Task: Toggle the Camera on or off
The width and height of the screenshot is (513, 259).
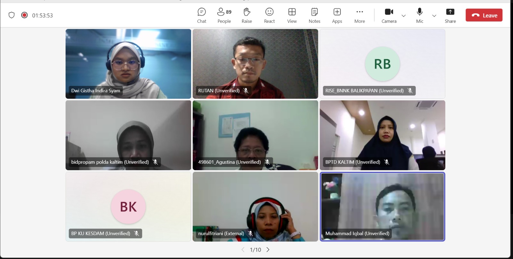Action: pyautogui.click(x=389, y=15)
